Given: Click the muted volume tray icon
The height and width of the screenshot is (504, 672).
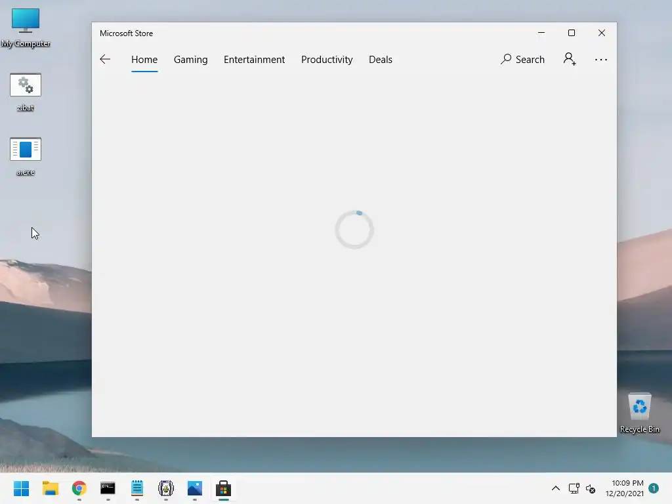Looking at the screenshot, I should click(591, 488).
